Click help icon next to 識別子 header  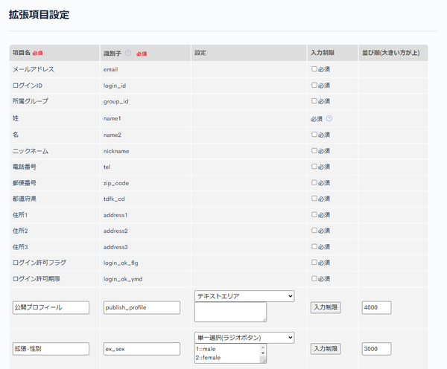128,53
